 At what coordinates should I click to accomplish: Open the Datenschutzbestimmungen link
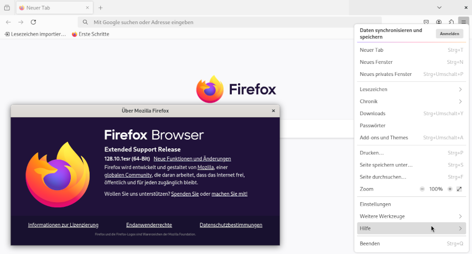(231, 225)
